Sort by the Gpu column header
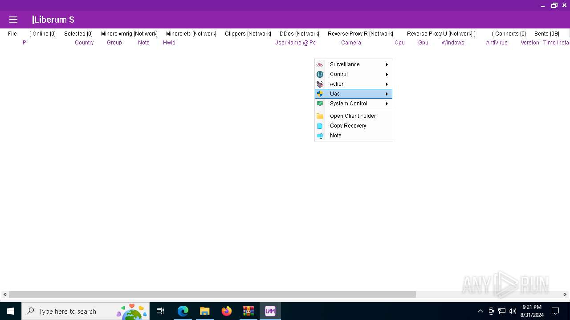 pos(423,43)
